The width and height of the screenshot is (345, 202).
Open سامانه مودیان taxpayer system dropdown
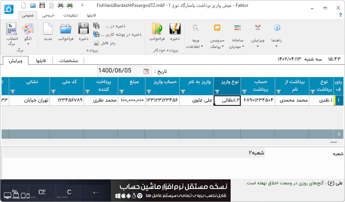[x=237, y=36]
